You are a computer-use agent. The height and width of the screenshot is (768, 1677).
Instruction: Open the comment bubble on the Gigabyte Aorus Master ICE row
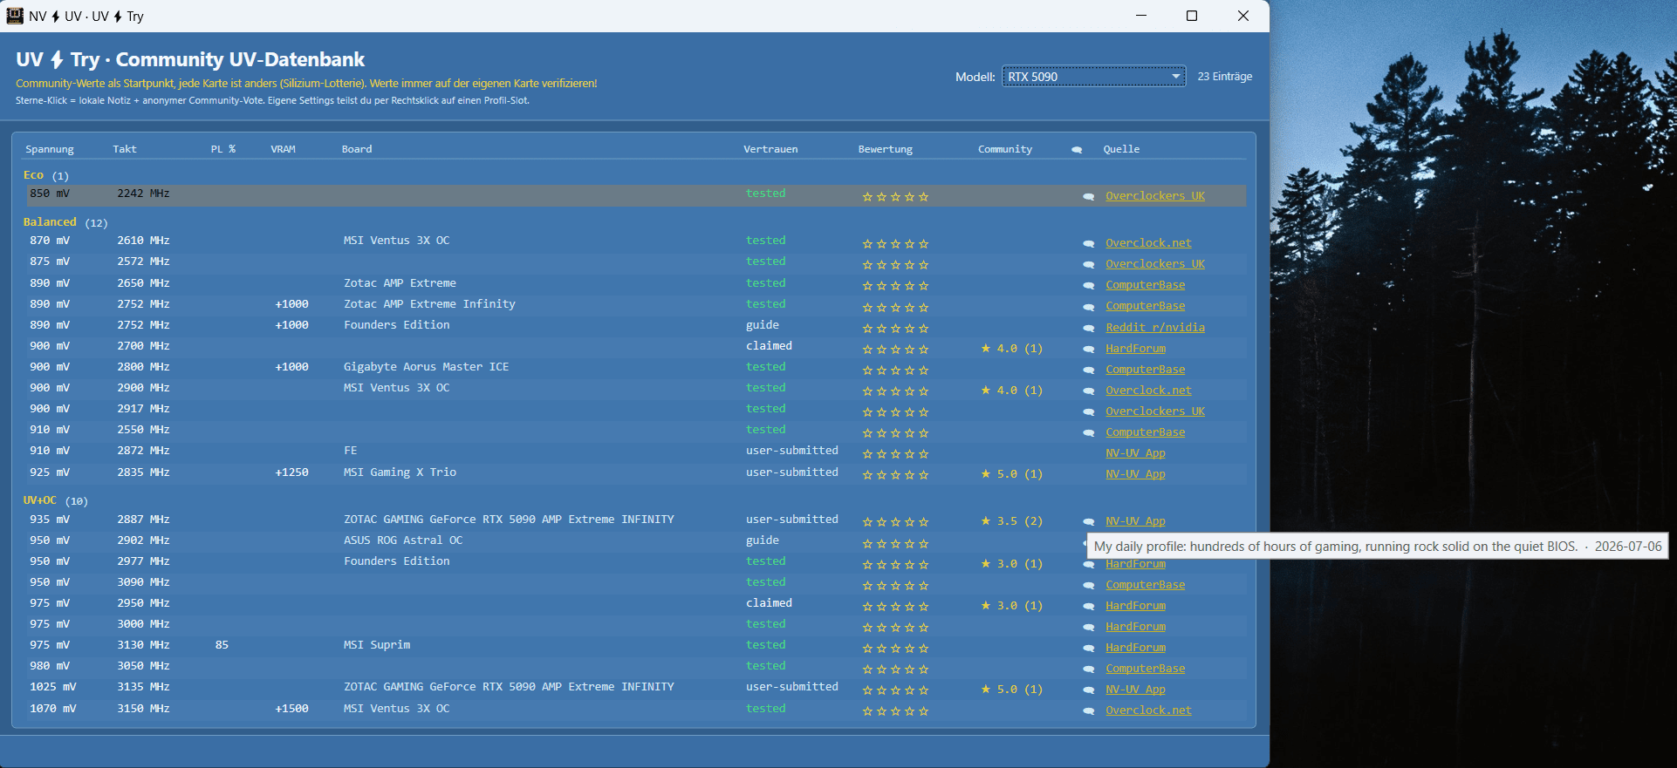click(1088, 370)
